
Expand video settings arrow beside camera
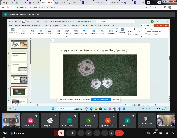[68, 133]
